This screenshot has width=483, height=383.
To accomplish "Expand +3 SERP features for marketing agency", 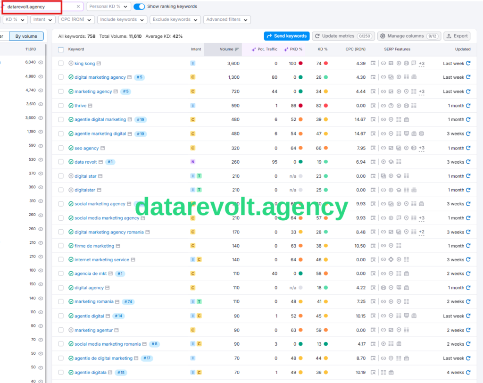I will coord(421,92).
